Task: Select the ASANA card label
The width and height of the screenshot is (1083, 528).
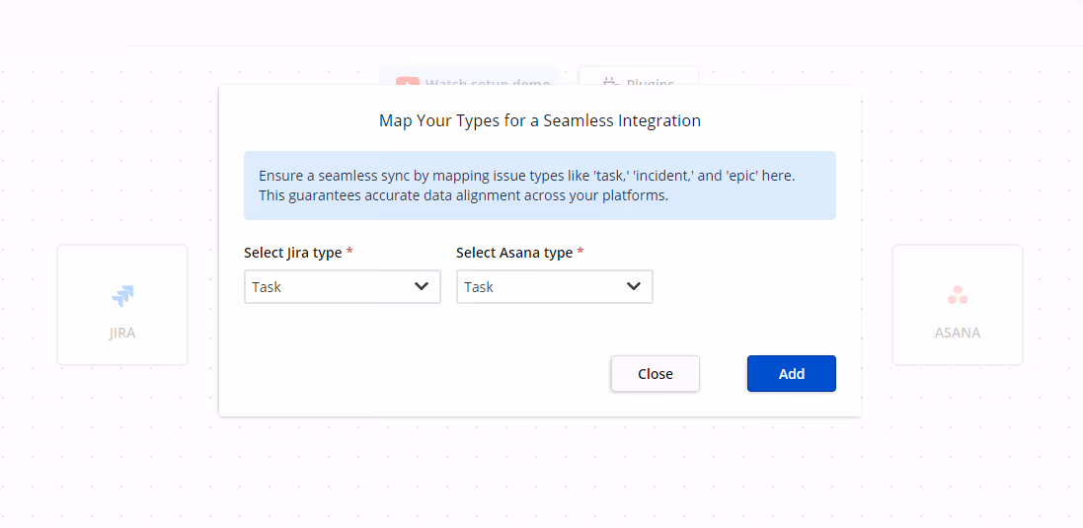Action: coord(957,333)
